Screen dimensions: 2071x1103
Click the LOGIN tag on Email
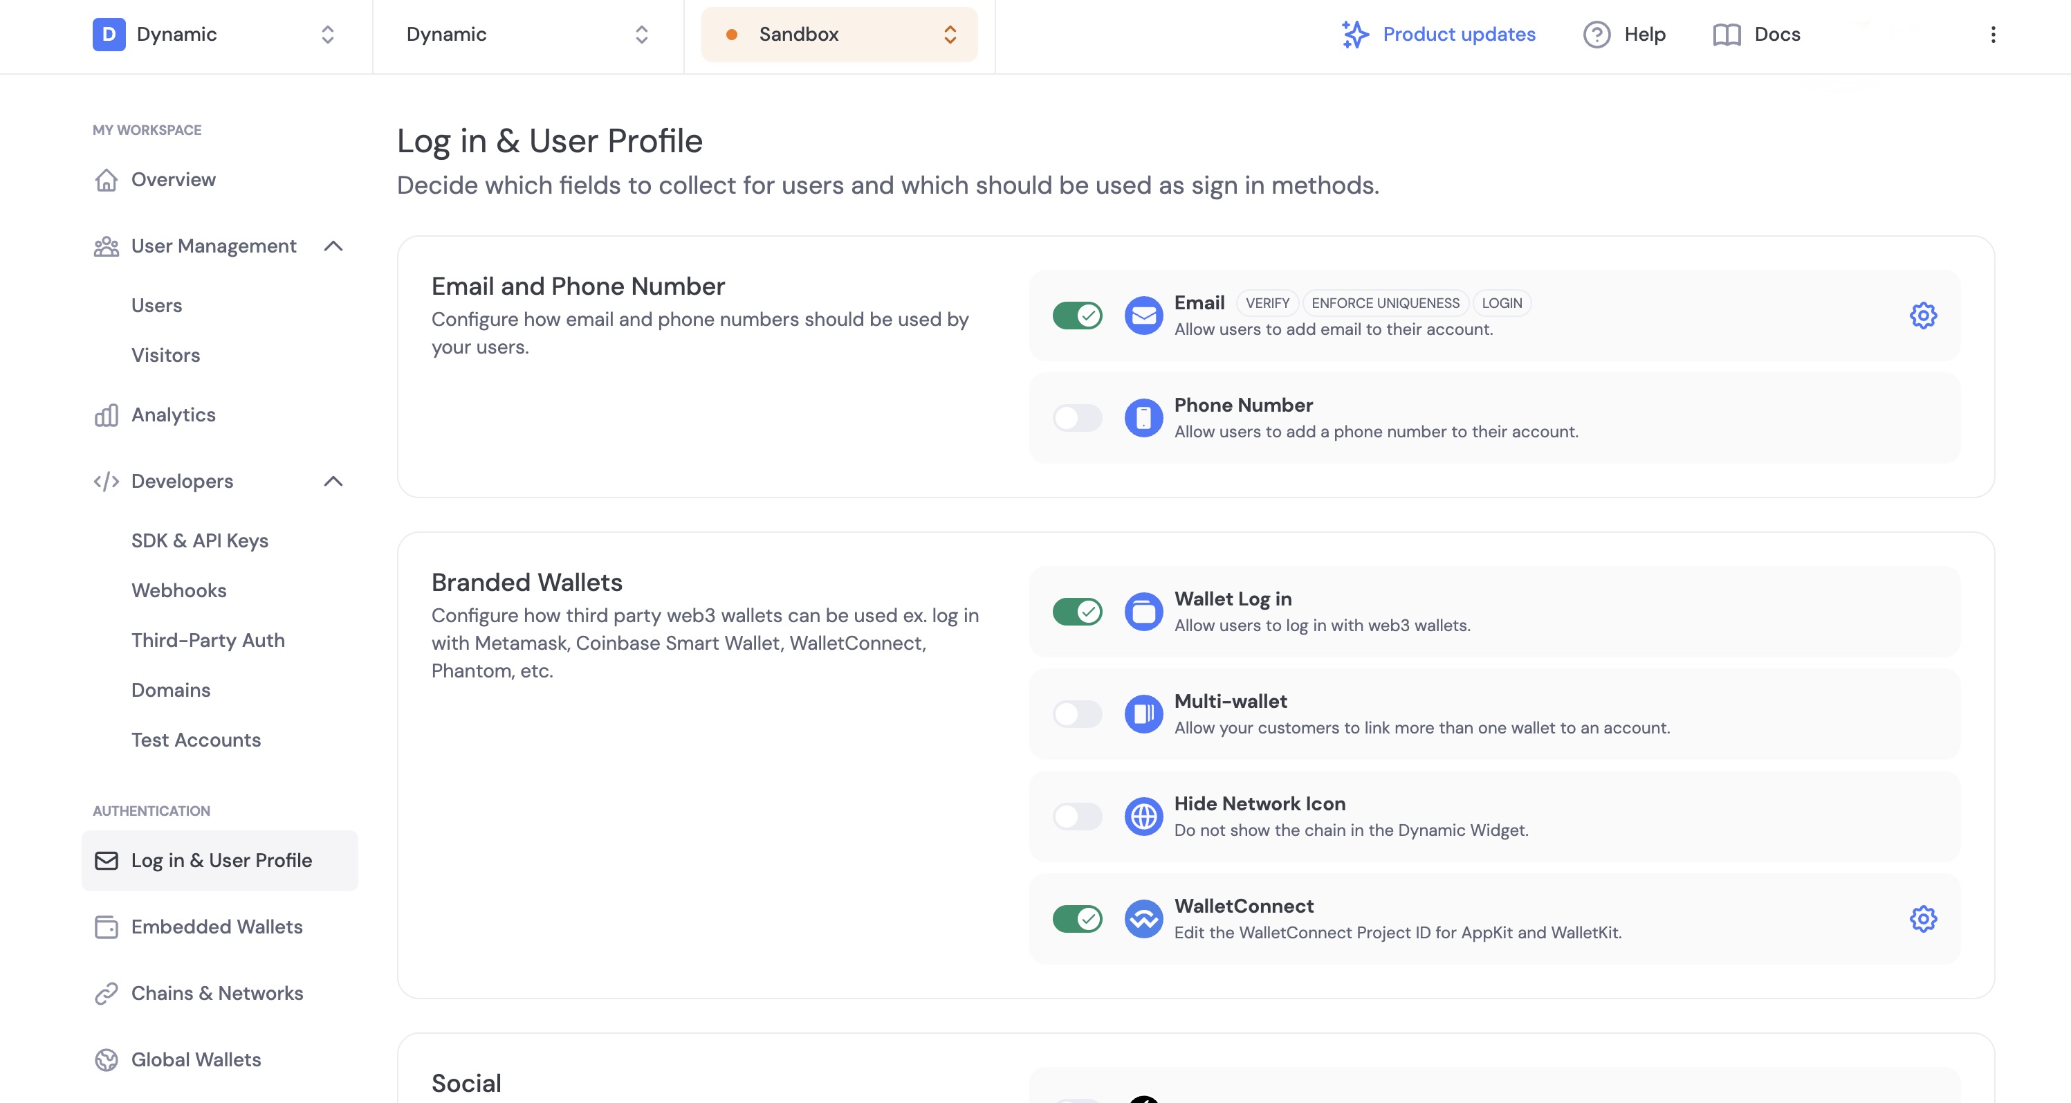point(1502,303)
